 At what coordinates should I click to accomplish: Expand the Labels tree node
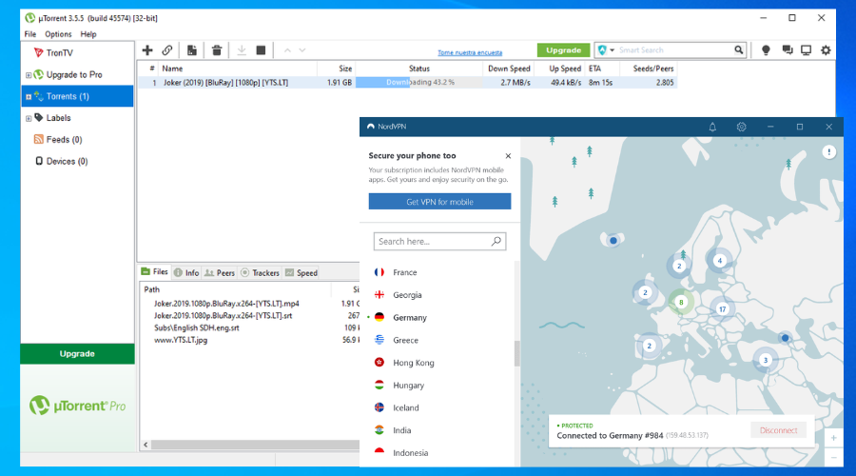click(29, 118)
